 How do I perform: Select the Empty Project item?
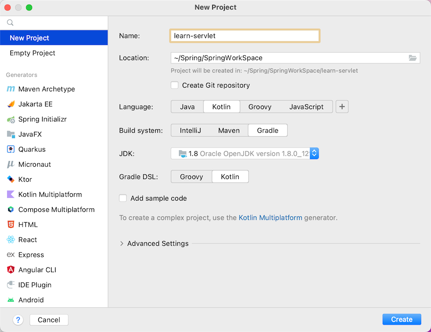pos(32,53)
